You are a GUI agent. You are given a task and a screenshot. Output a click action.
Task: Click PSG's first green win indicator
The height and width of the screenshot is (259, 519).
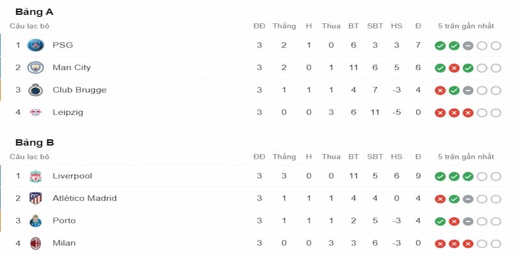[x=440, y=45]
